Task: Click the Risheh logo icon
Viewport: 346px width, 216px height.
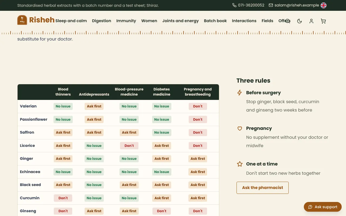Action: 22,20
